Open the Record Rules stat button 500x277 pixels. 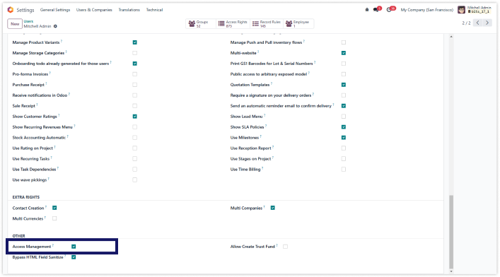click(267, 23)
